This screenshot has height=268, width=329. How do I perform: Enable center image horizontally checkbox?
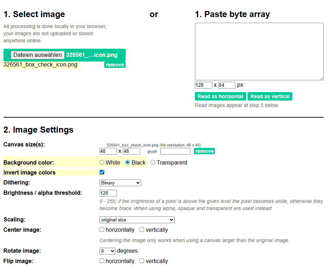102,230
